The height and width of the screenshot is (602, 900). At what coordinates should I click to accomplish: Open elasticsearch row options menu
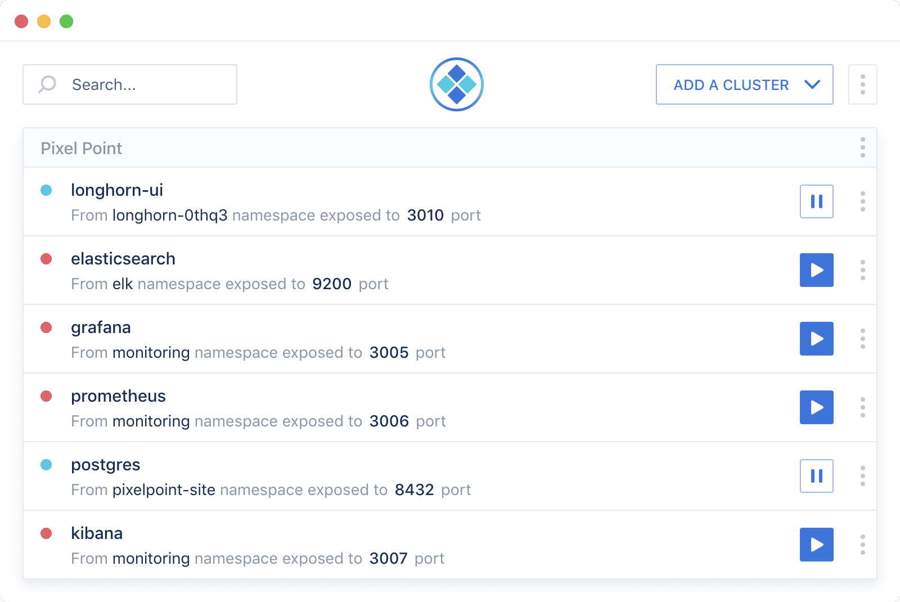click(862, 270)
